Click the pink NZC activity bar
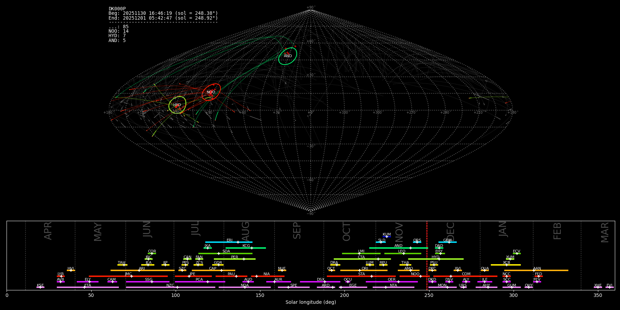Viewport: 620px width, 310px height. 170,287
